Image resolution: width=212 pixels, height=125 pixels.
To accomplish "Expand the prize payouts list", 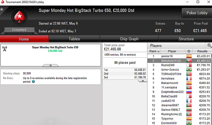I will [x=143, y=81].
